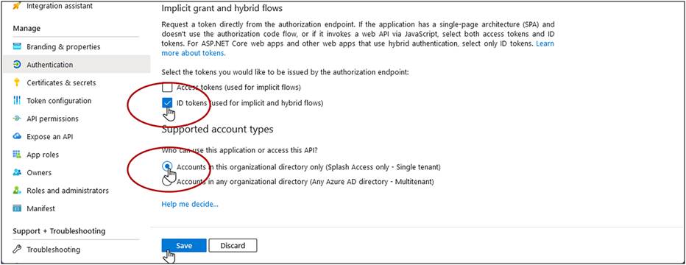Screen dimensions: 686x265
Task: Click the Token configuration bars icon
Action: pos(17,101)
